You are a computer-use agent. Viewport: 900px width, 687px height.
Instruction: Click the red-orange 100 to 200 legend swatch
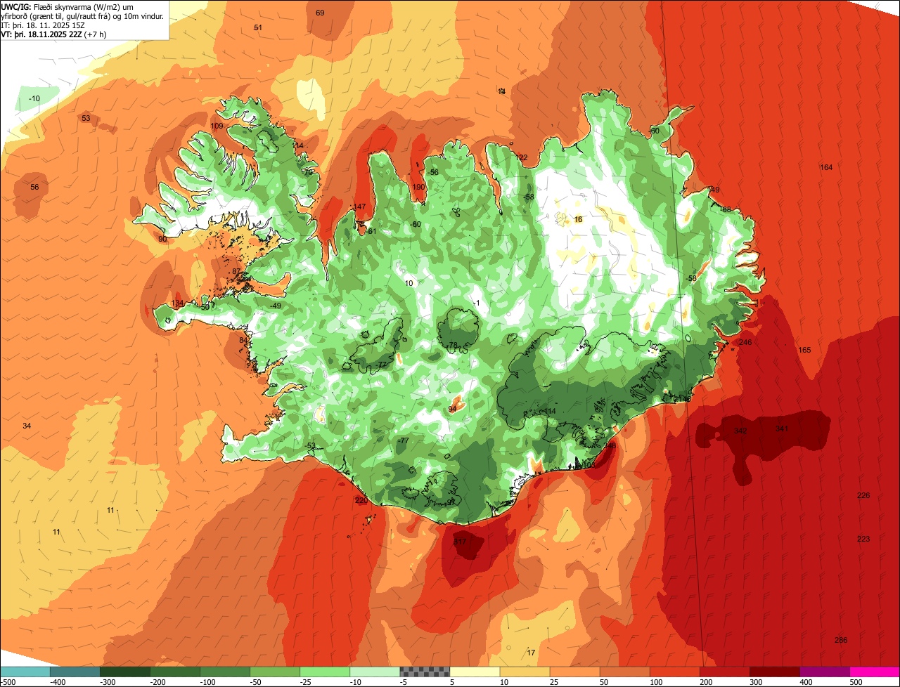point(674,672)
